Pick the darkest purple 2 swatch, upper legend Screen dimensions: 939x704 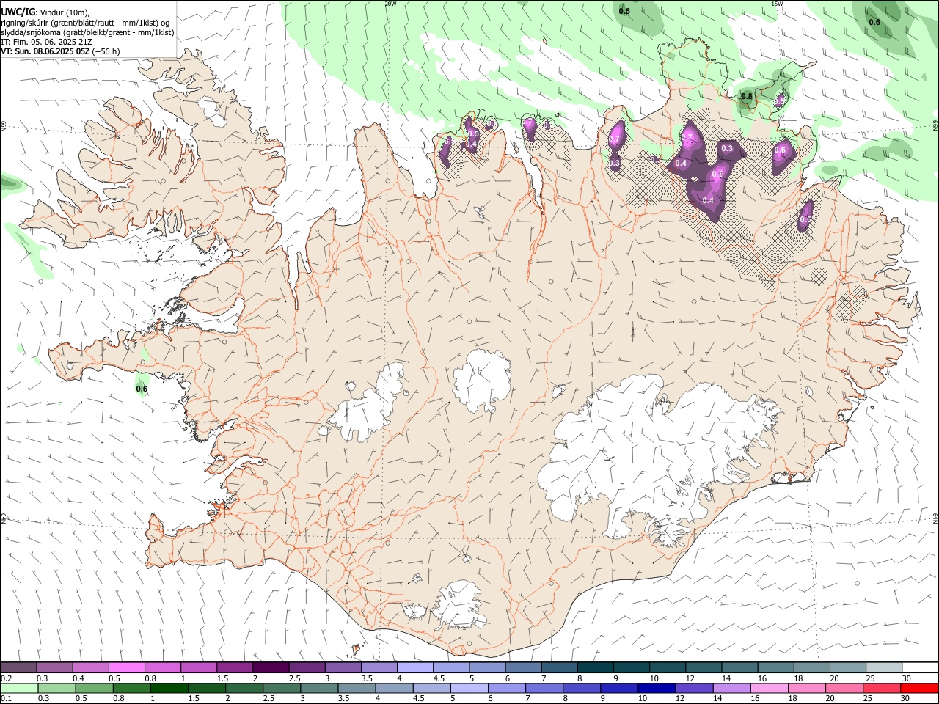(271, 667)
